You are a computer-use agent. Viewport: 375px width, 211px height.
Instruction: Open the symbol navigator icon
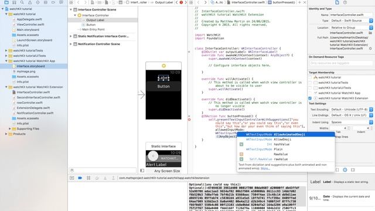click(14, 2)
